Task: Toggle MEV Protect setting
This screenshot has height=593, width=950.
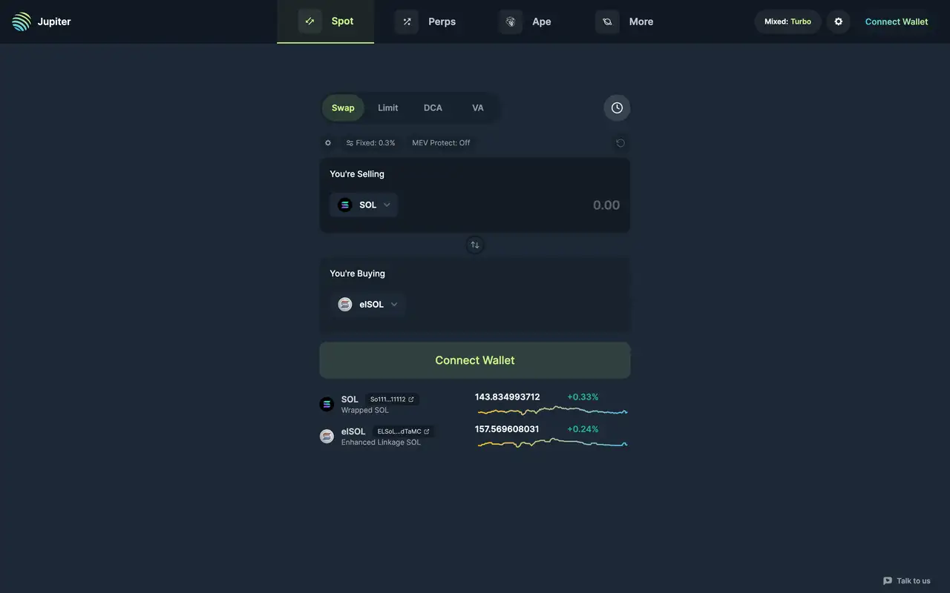Action: click(x=441, y=143)
